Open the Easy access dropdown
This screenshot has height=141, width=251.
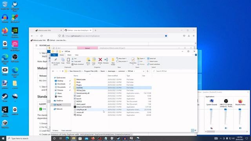[122, 61]
